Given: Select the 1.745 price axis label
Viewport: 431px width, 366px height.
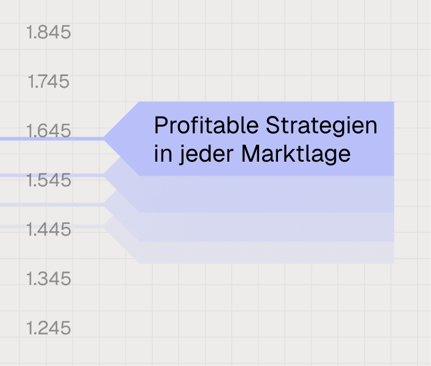Looking at the screenshot, I should (x=49, y=82).
